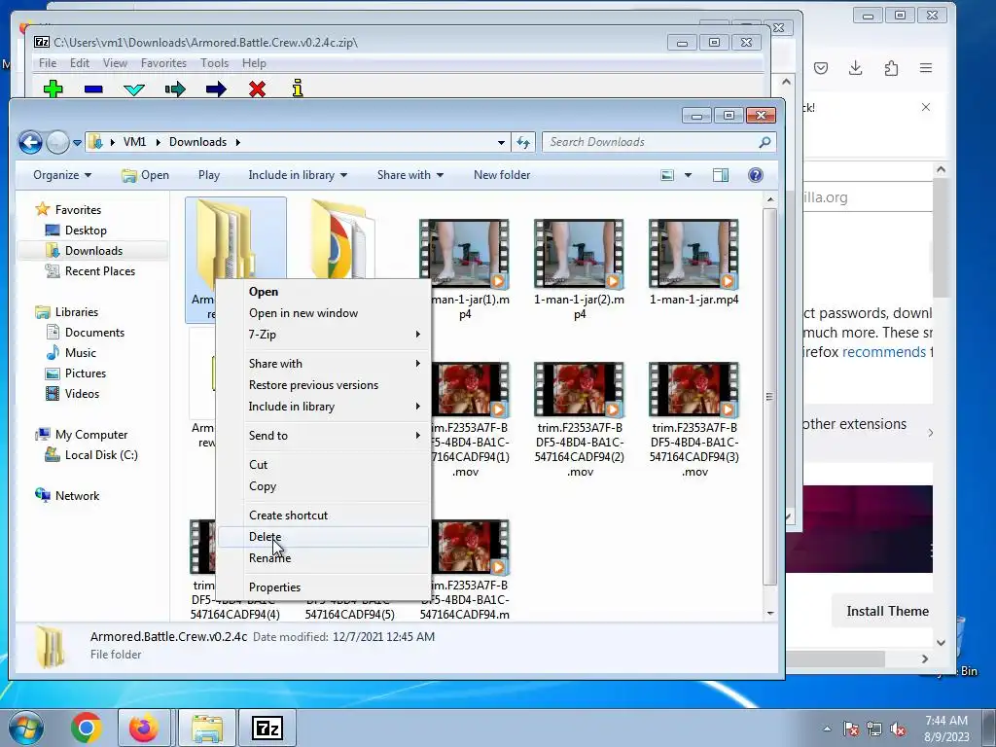Change view with the views icon
This screenshot has height=747, width=996.
coord(667,175)
